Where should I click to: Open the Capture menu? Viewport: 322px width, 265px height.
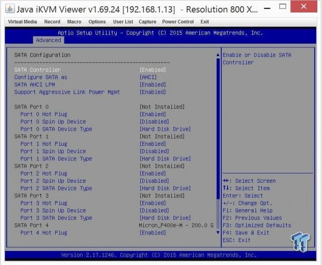[x=147, y=22]
